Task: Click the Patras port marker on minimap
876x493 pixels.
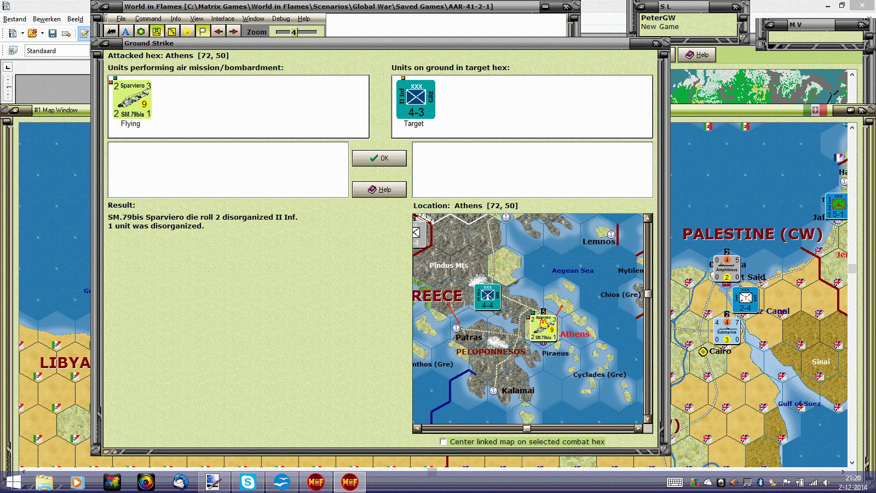Action: [456, 328]
